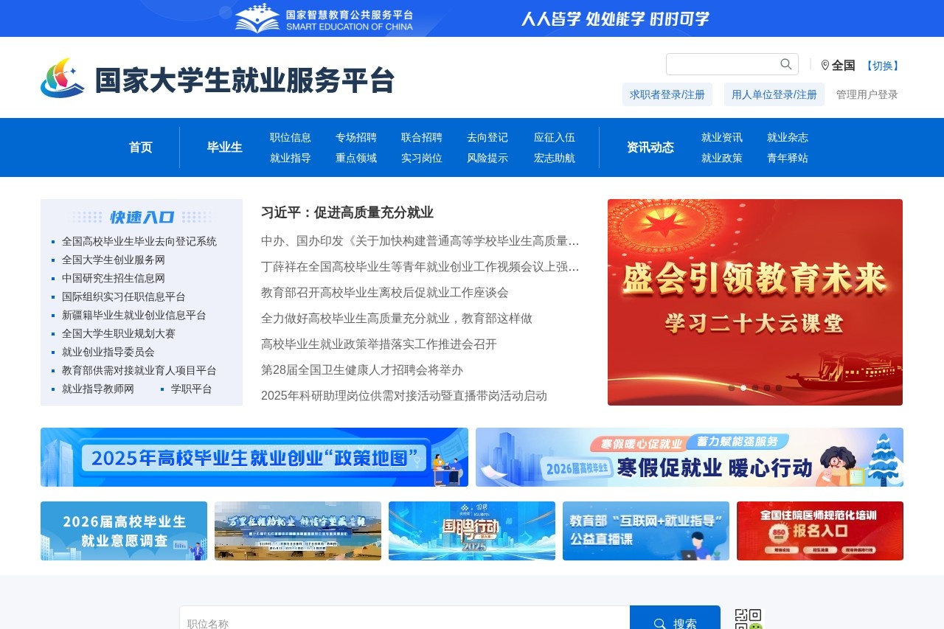Select the fifth carousel dot indicator

click(x=779, y=388)
